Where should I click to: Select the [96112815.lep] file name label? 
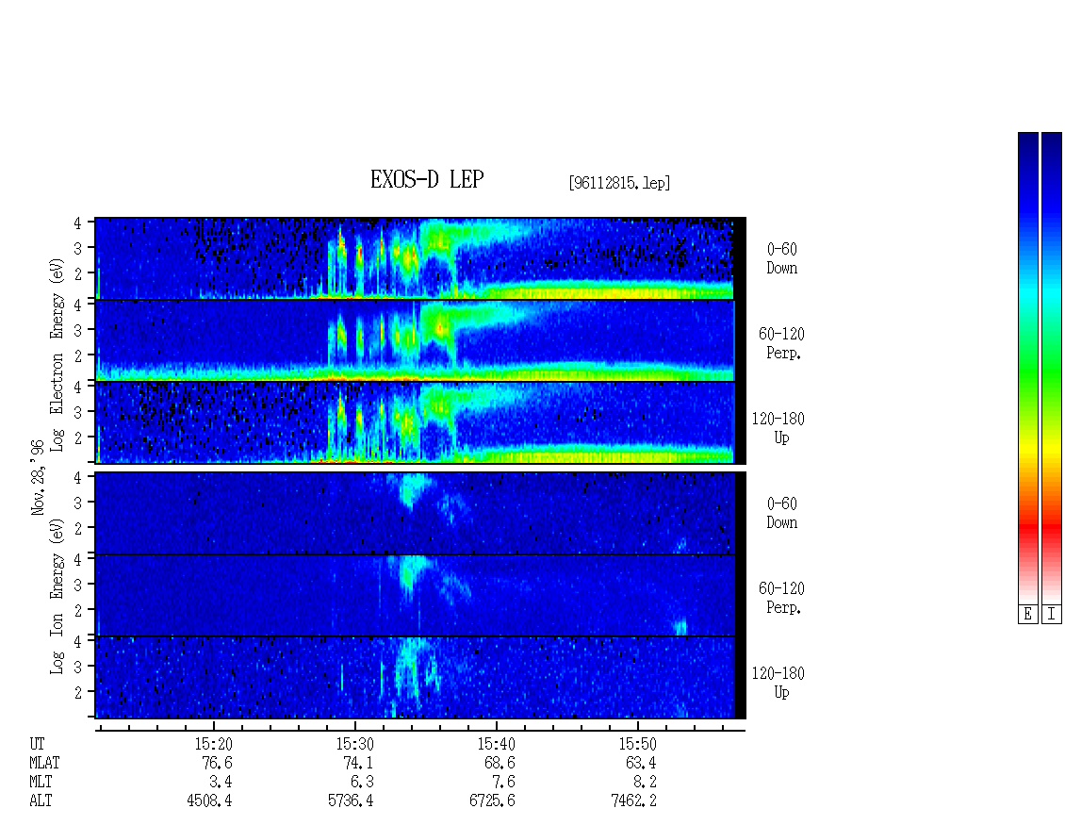619,183
